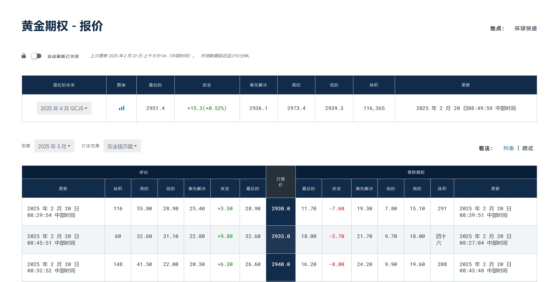The width and height of the screenshot is (548, 282).
Task: Click the 图表 column header
Action: [121, 85]
